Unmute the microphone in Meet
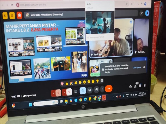This screenshot has height=124, width=166. 59,92
